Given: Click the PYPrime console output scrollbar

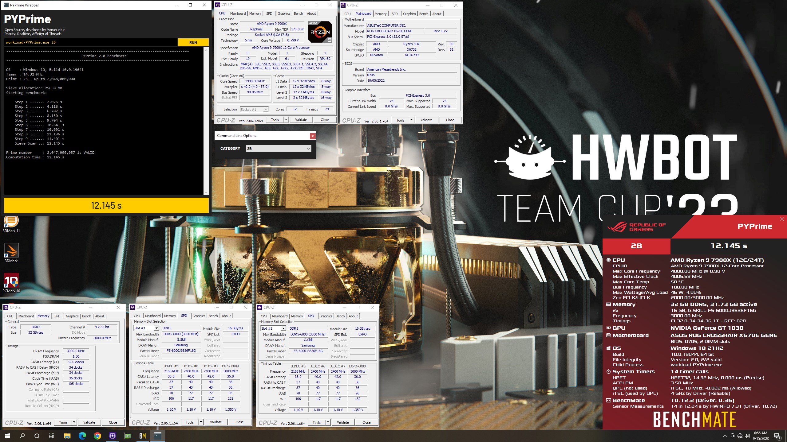Looking at the screenshot, I should [x=206, y=121].
